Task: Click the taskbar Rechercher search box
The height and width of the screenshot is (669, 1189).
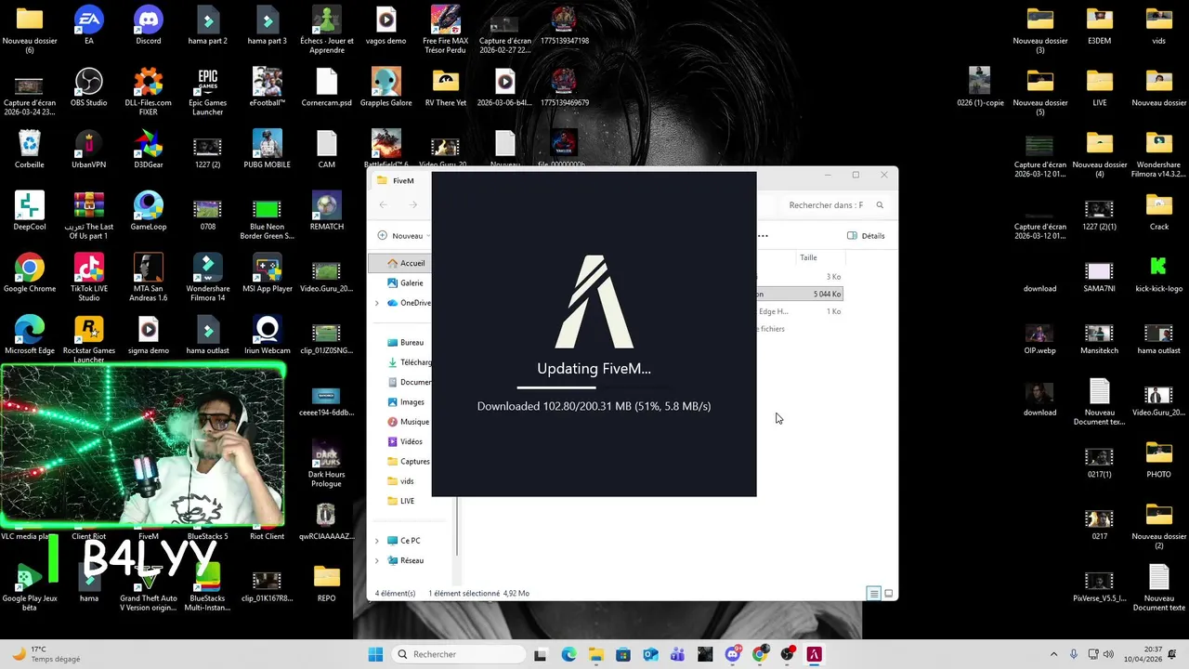Action: tap(458, 654)
